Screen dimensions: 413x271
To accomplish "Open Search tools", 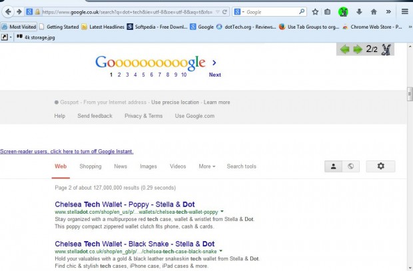I will click(x=242, y=166).
